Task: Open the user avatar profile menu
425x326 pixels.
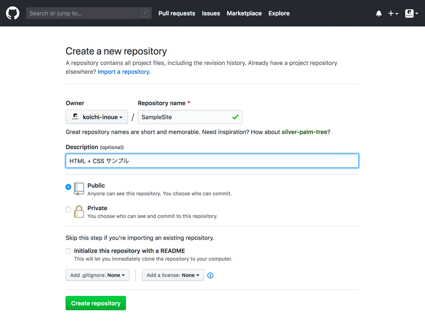Action: [x=411, y=14]
